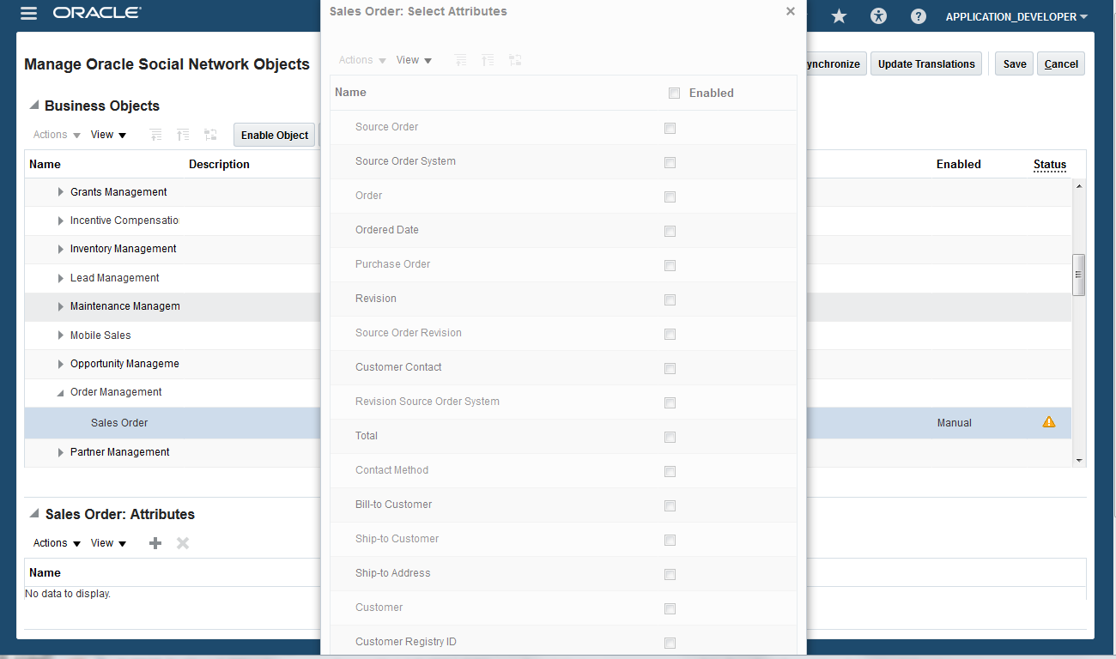Expand the Mobile Sales node
This screenshot has width=1116, height=659.
(x=61, y=336)
